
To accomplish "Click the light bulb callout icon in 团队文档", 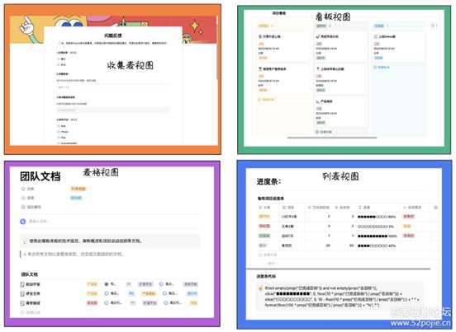I will point(25,241).
